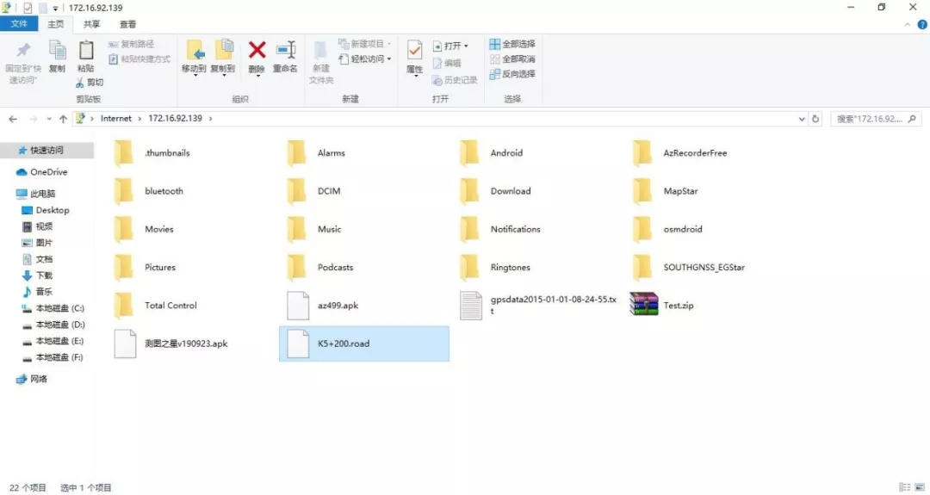Click the Edit button in Open group
The image size is (930, 495).
(447, 63)
